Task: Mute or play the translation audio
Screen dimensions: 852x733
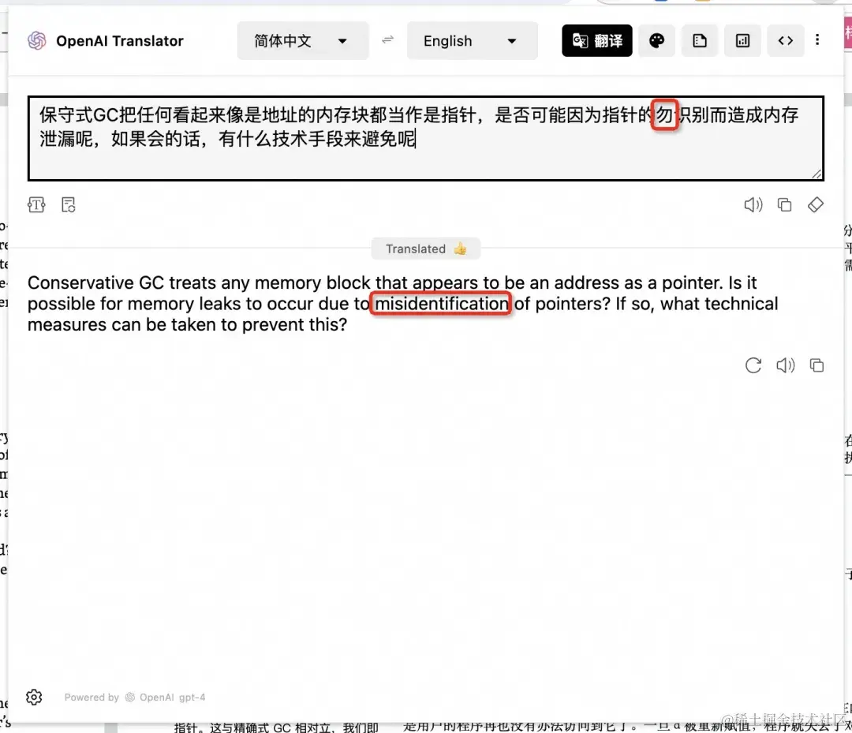Action: [786, 365]
